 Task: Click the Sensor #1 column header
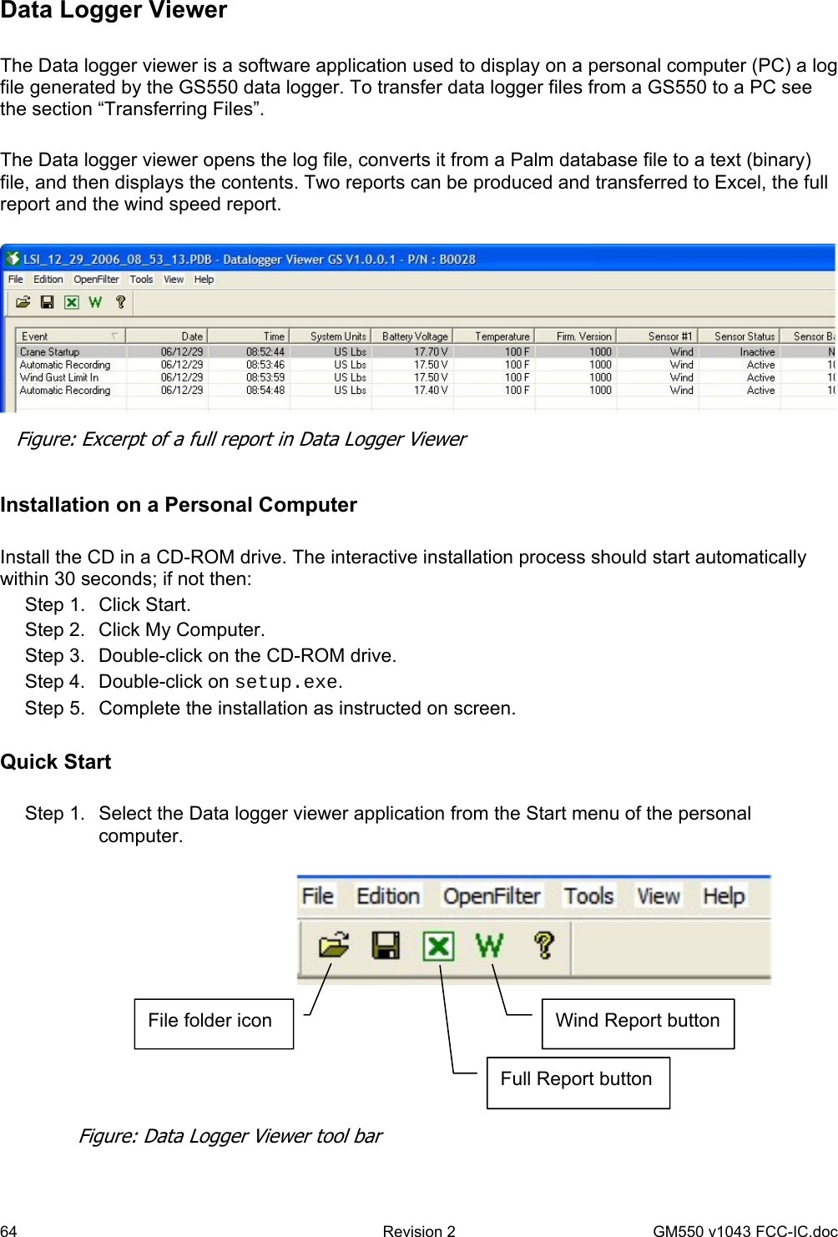[x=657, y=336]
